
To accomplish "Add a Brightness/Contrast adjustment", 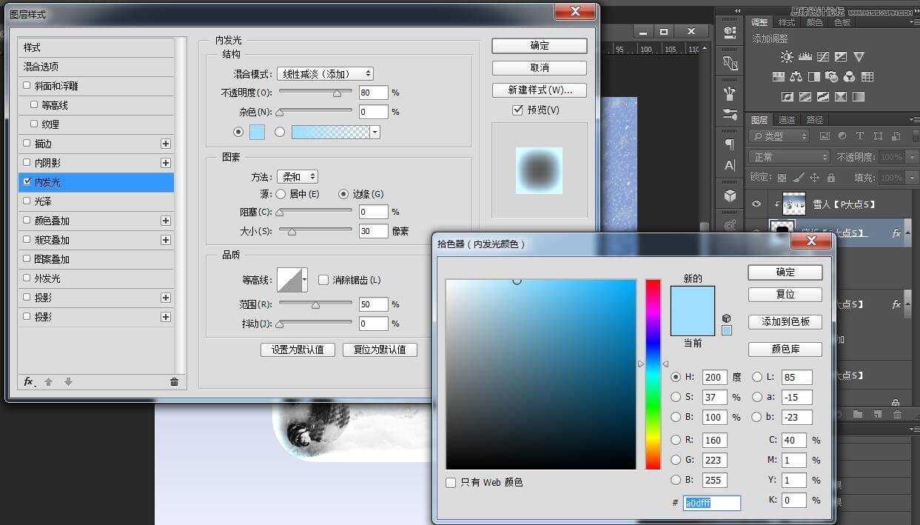I will [x=786, y=57].
